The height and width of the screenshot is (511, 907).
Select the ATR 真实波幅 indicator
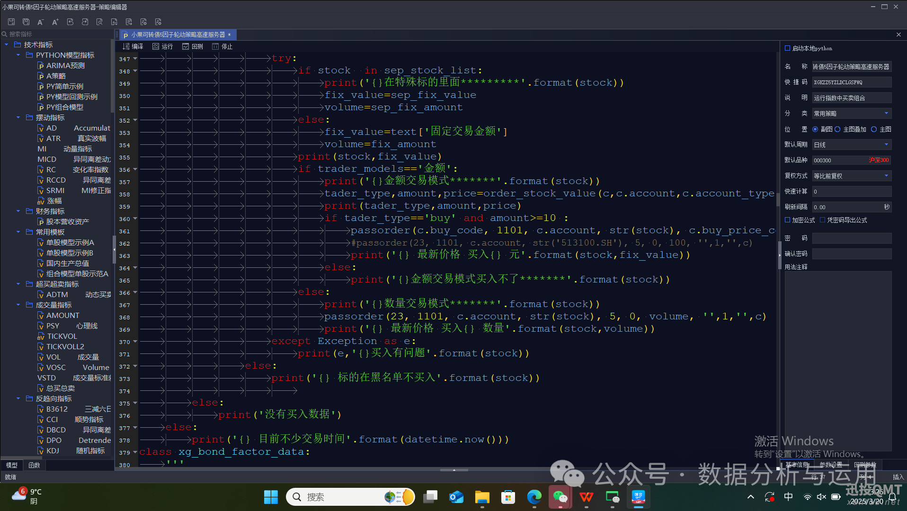click(72, 138)
